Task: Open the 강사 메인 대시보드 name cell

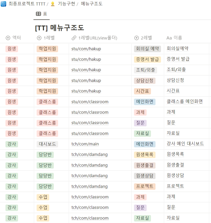Action: click(x=185, y=144)
